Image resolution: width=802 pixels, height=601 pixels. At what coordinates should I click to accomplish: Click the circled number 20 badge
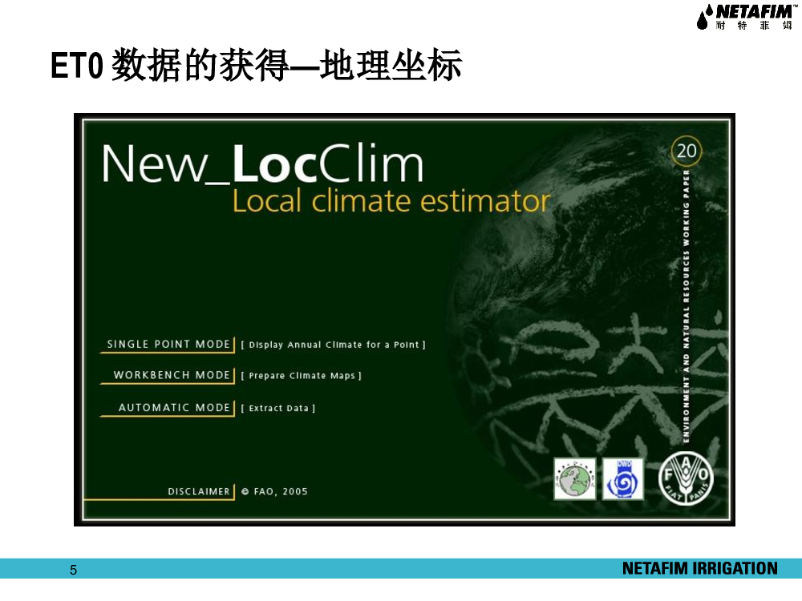(x=687, y=151)
